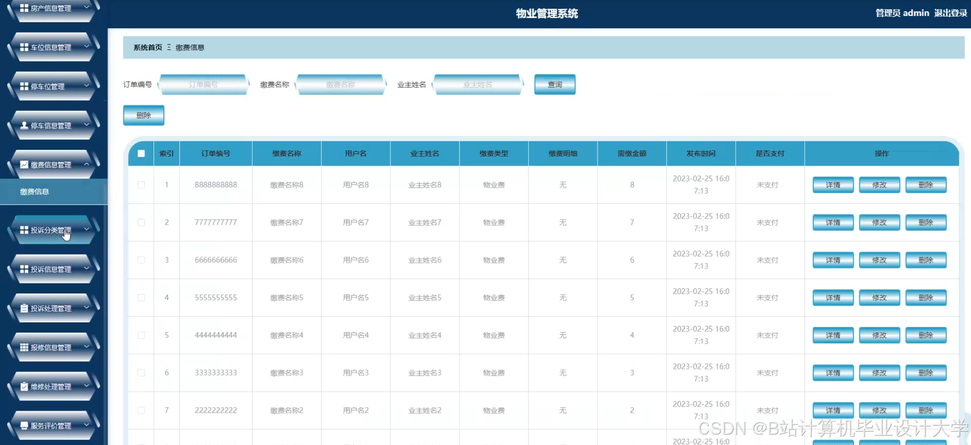This screenshot has width=971, height=445.
Task: Click the 需缴金额 column header
Action: 632,153
